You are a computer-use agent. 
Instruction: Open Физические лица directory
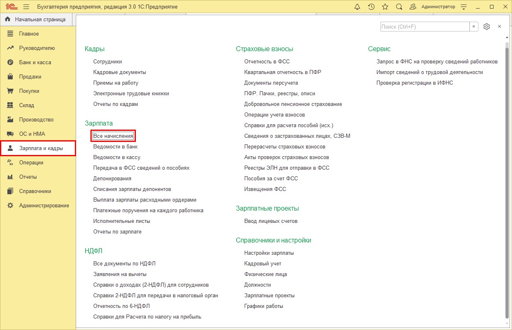[266, 274]
